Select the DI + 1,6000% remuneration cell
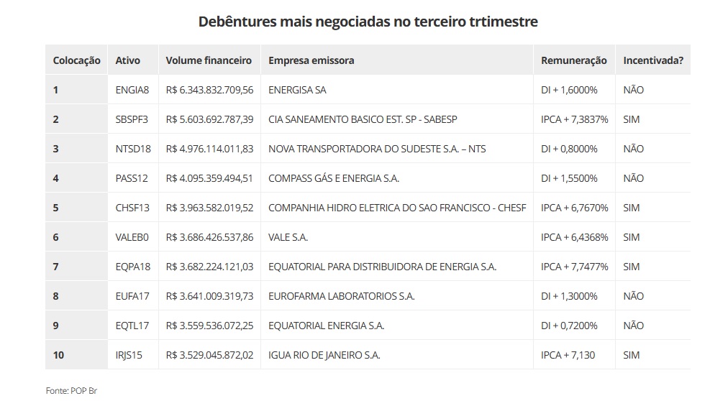Viewport: 728px width, 401px height. point(569,90)
